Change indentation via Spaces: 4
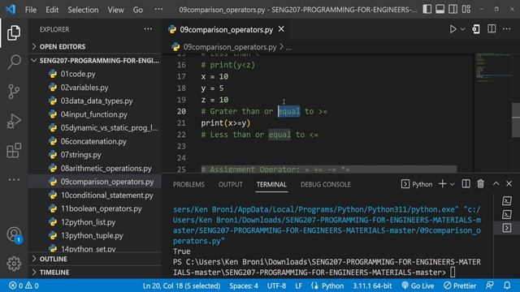This screenshot has height=292, width=520. coord(244,286)
